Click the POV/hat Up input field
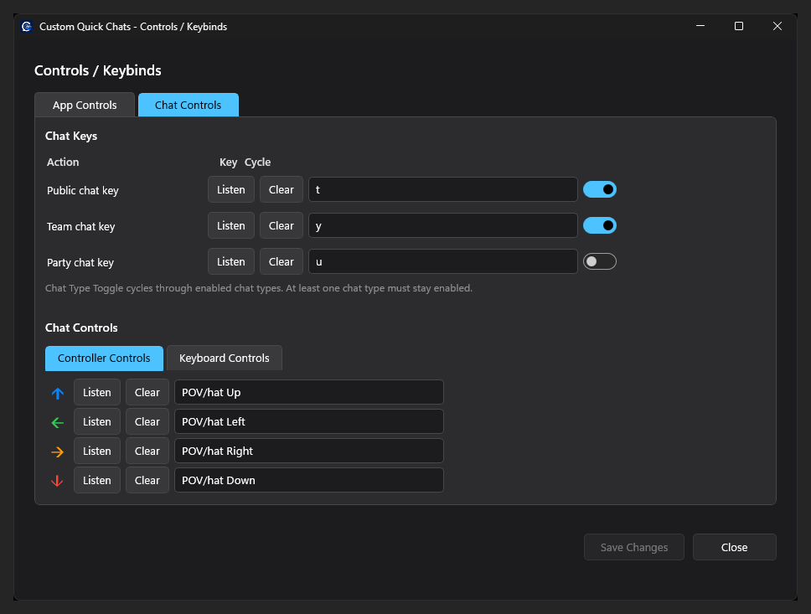 [309, 392]
